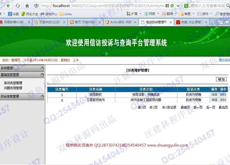Click the QR code icon in address bar

click(x=167, y=6)
